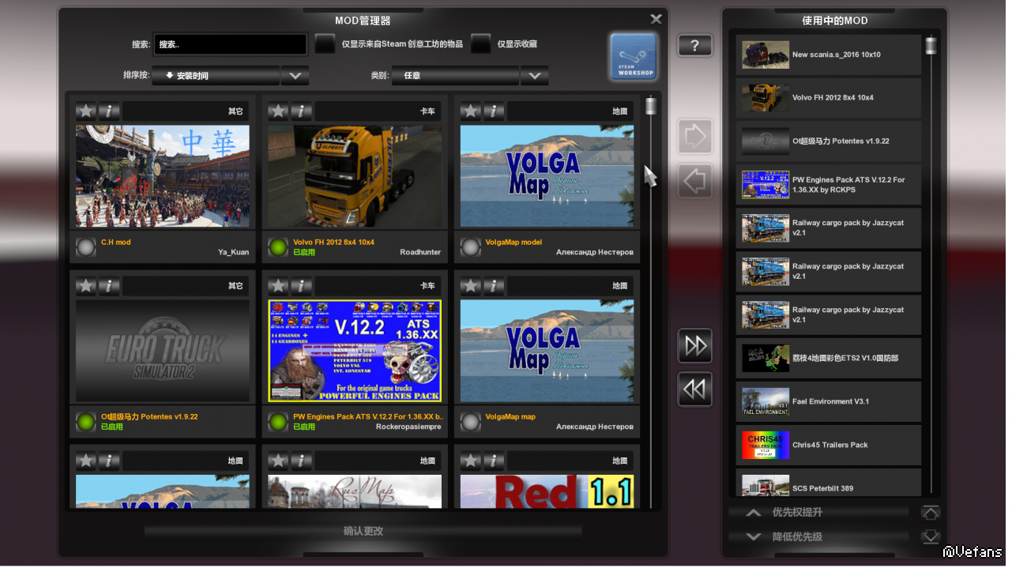Select PW Engines Pack ATS in active list
The image size is (1012, 568).
pos(829,185)
